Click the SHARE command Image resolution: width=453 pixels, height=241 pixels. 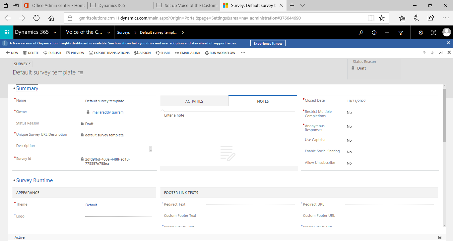(x=163, y=53)
